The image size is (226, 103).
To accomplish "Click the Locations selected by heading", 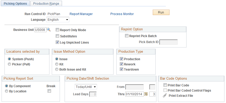I will click(x=23, y=51).
